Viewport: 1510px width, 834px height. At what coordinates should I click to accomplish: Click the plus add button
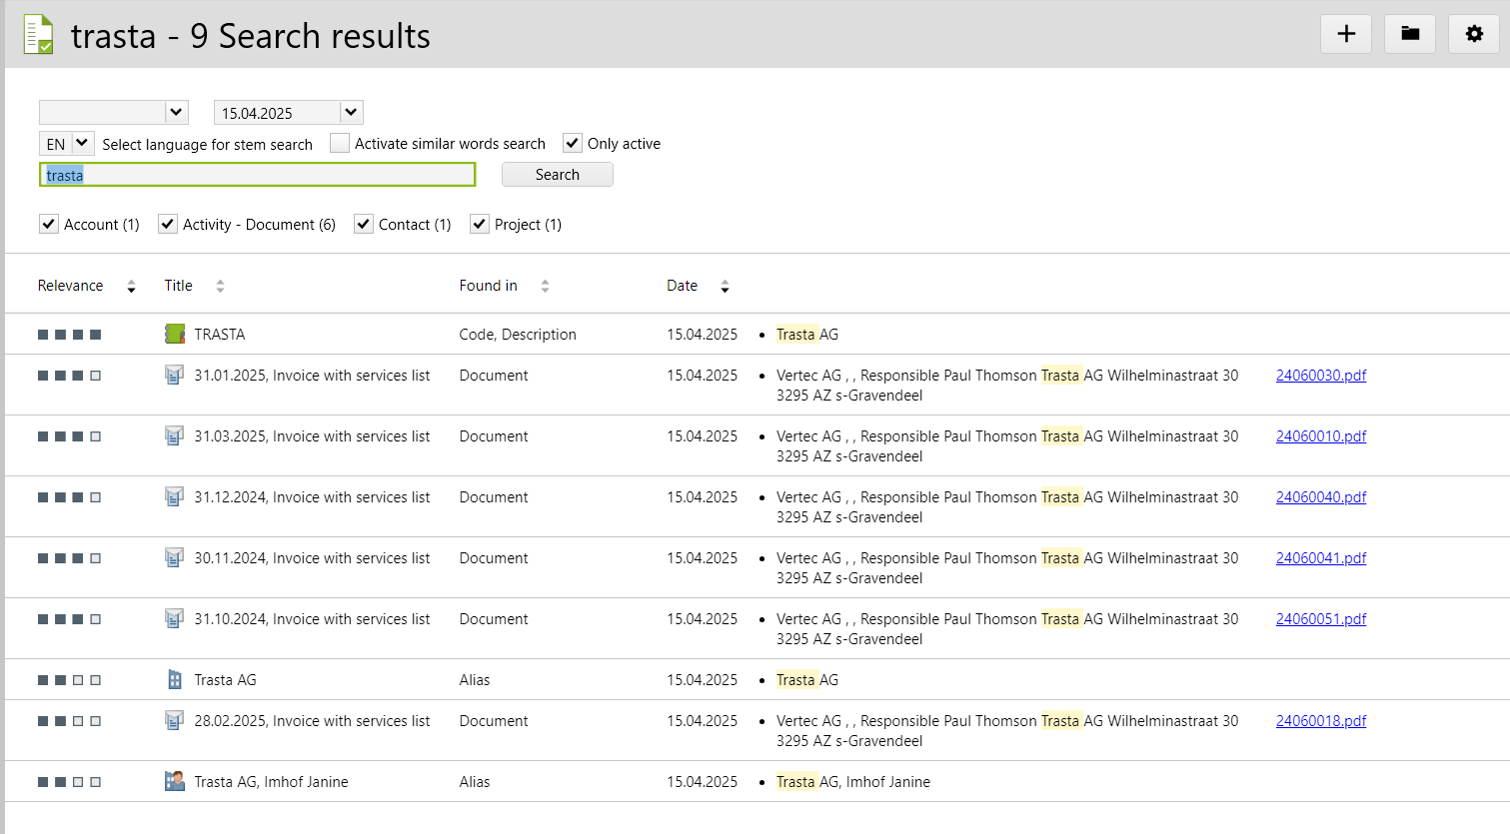(x=1345, y=34)
